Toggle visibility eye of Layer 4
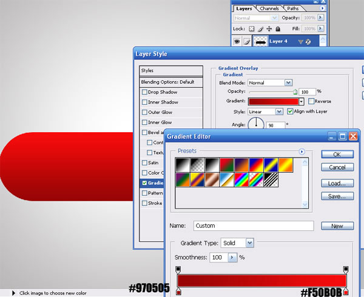 point(237,42)
